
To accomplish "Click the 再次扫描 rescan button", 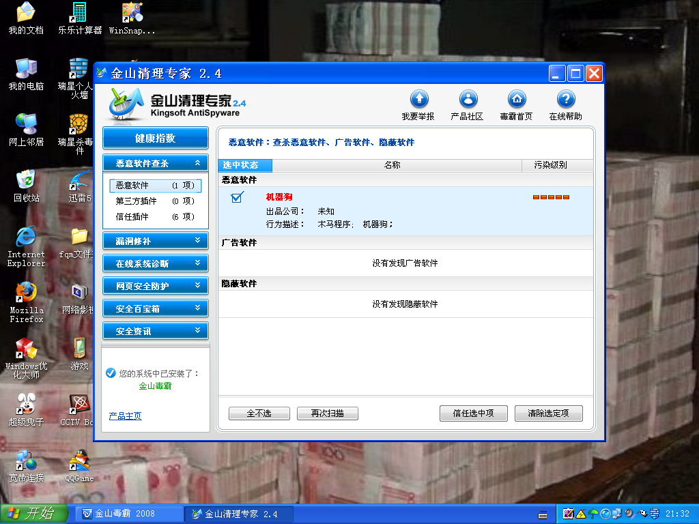I will (x=327, y=413).
